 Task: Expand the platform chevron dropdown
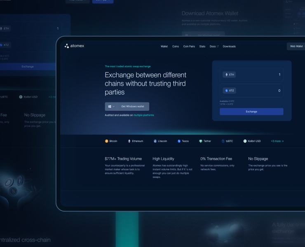tap(114, 107)
